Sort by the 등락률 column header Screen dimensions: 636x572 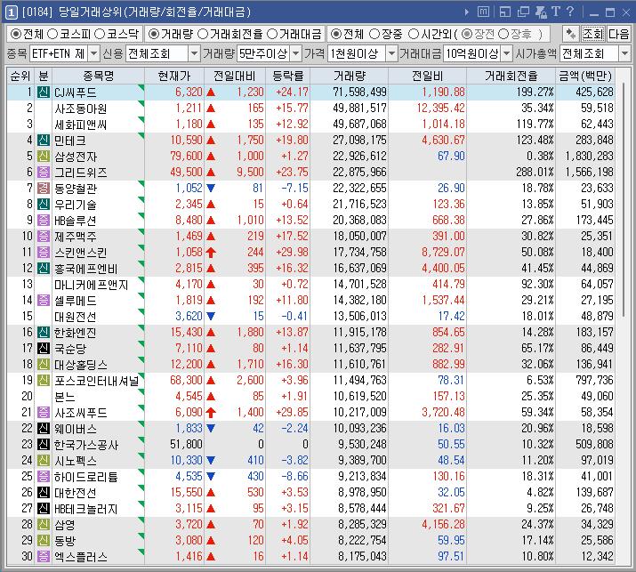[287, 76]
